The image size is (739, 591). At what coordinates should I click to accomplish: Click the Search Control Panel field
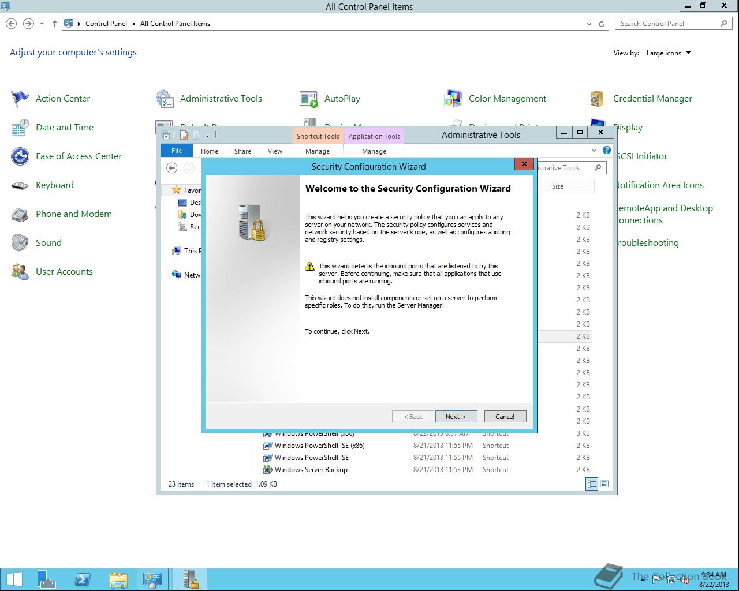(673, 24)
